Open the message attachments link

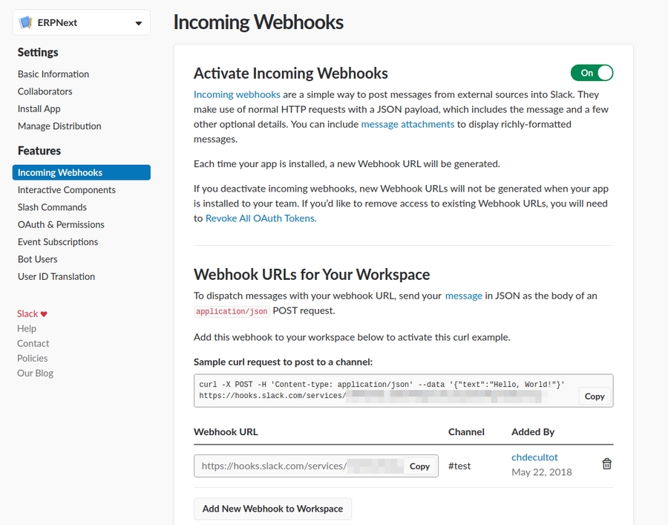coord(407,124)
